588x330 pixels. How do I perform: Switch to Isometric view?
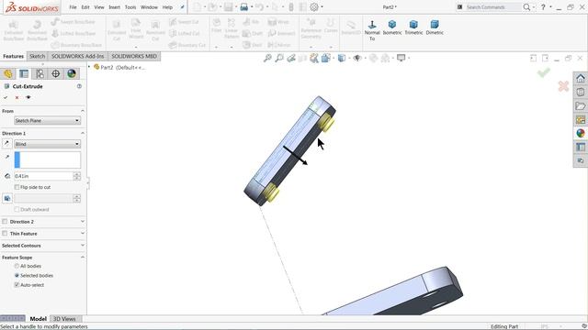392,27
